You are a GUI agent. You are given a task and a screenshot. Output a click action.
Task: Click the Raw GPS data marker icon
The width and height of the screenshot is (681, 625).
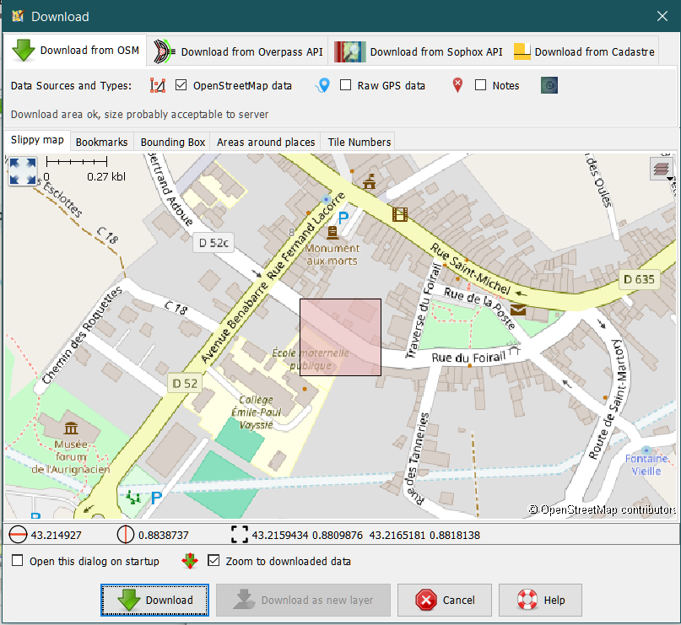(x=322, y=85)
